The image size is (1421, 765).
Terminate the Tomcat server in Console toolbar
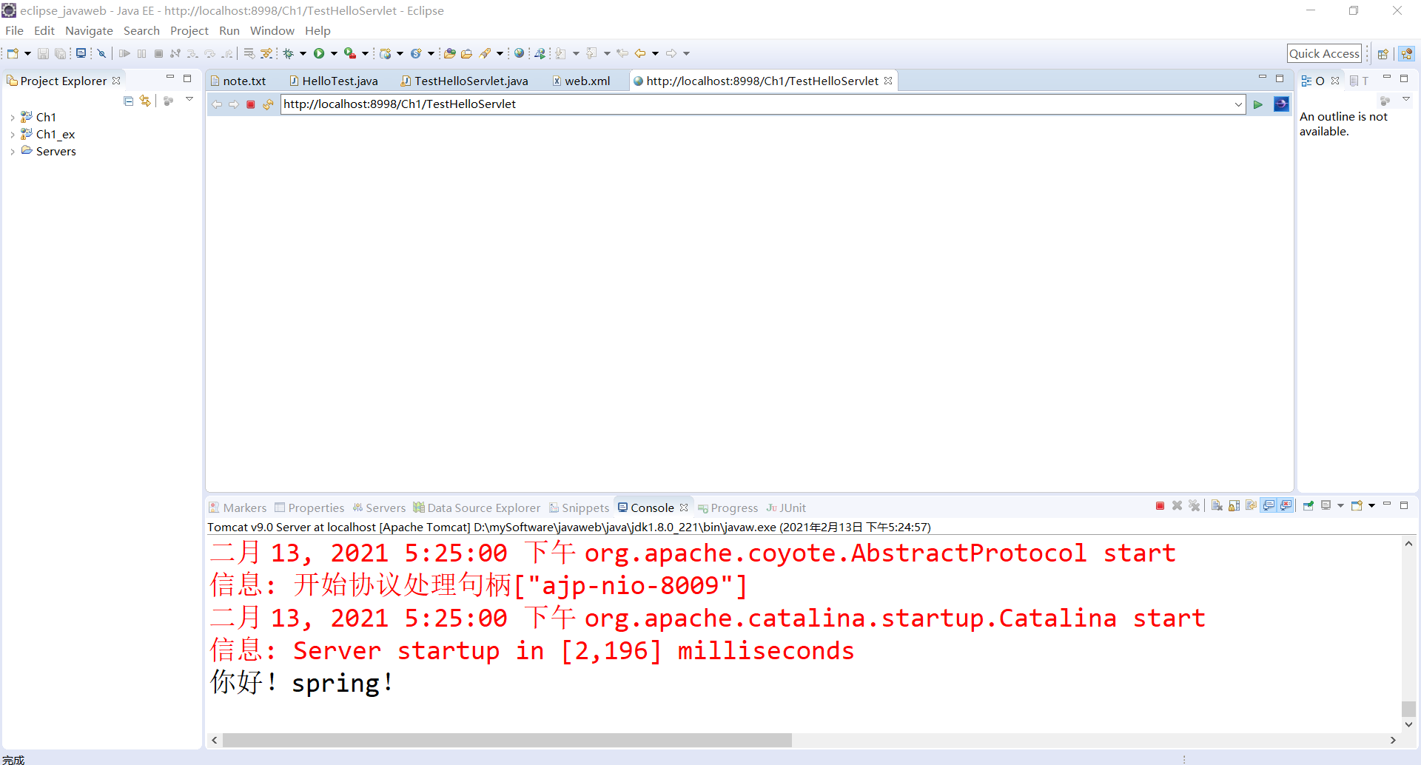(1159, 506)
